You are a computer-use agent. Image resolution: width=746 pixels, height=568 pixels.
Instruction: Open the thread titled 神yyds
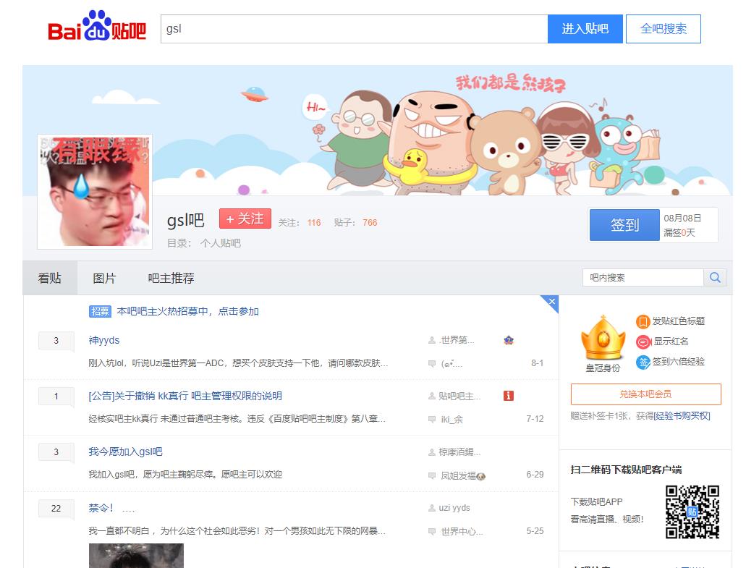(104, 340)
